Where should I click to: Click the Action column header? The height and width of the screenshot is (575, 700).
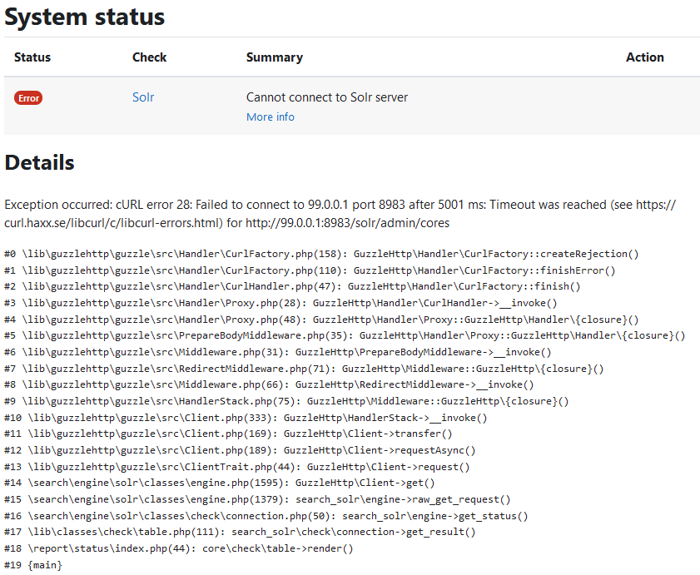coord(644,57)
